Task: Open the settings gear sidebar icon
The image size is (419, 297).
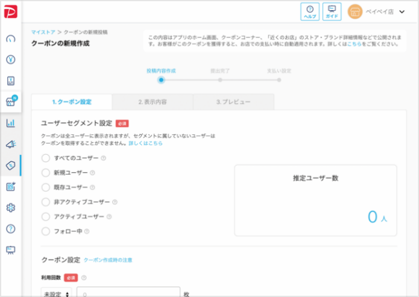Action: (x=11, y=207)
